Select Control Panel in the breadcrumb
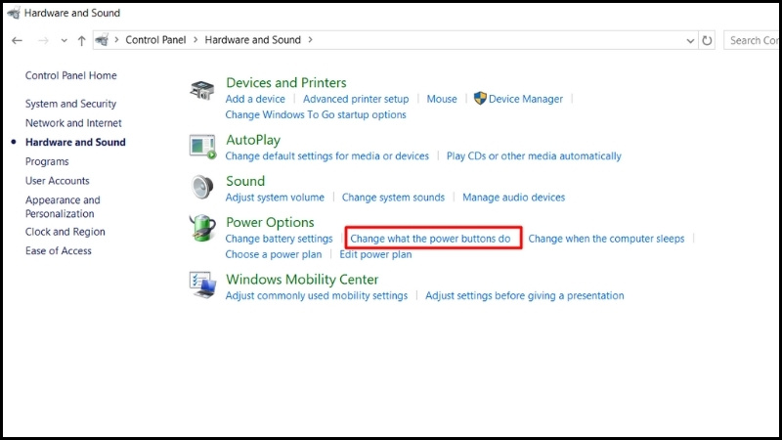 [x=155, y=40]
